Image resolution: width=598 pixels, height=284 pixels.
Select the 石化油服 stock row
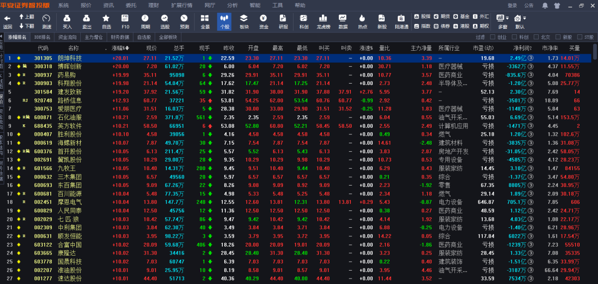point(69,117)
